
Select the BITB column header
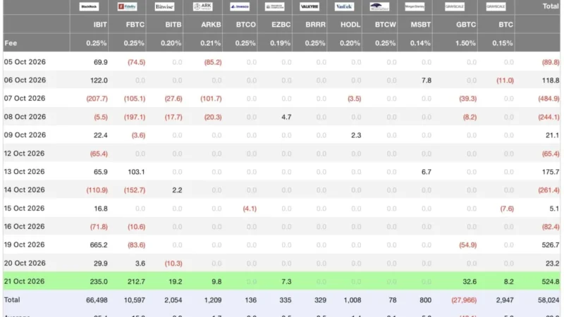[173, 25]
